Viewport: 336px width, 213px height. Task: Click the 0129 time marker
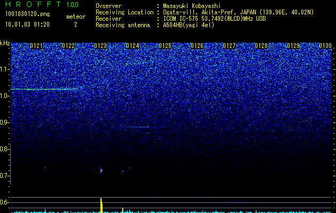coord(293,46)
